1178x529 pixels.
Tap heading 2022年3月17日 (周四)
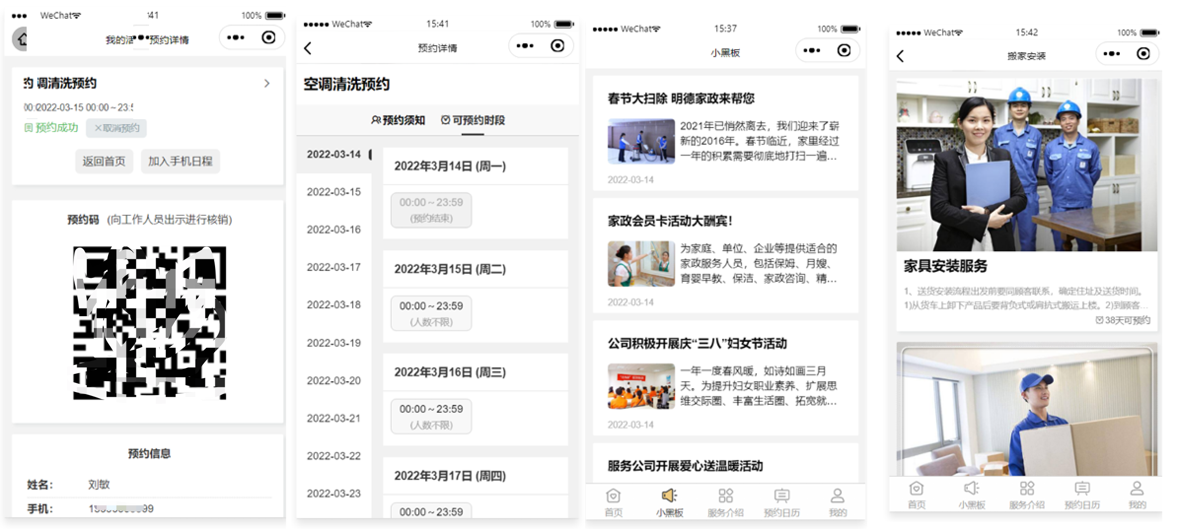[450, 476]
